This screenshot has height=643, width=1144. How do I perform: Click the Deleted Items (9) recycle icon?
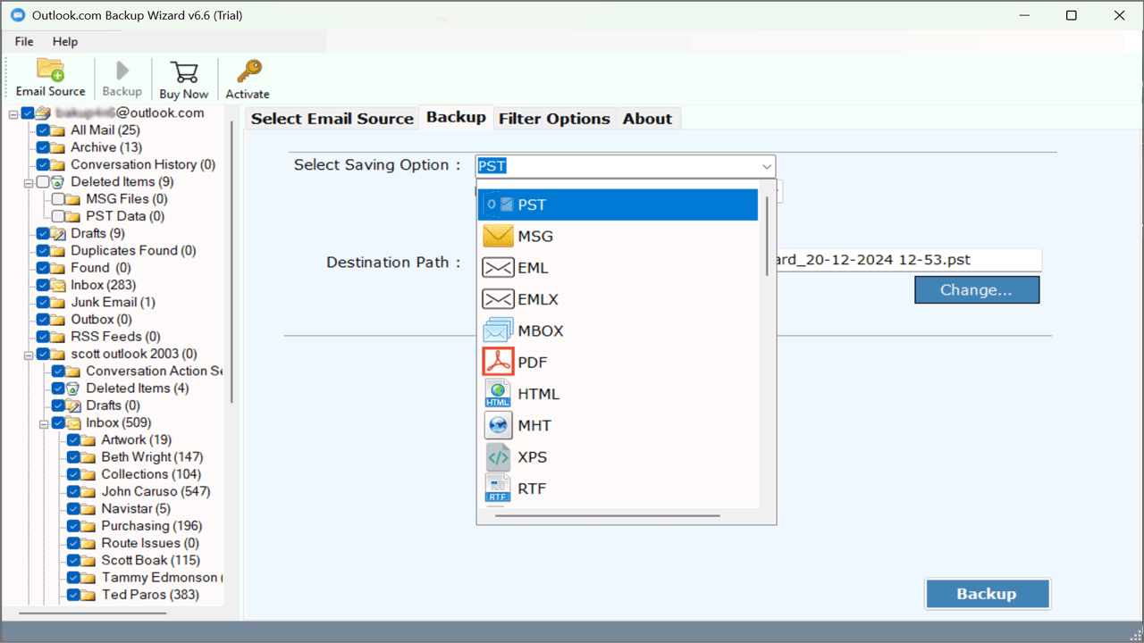click(x=59, y=182)
